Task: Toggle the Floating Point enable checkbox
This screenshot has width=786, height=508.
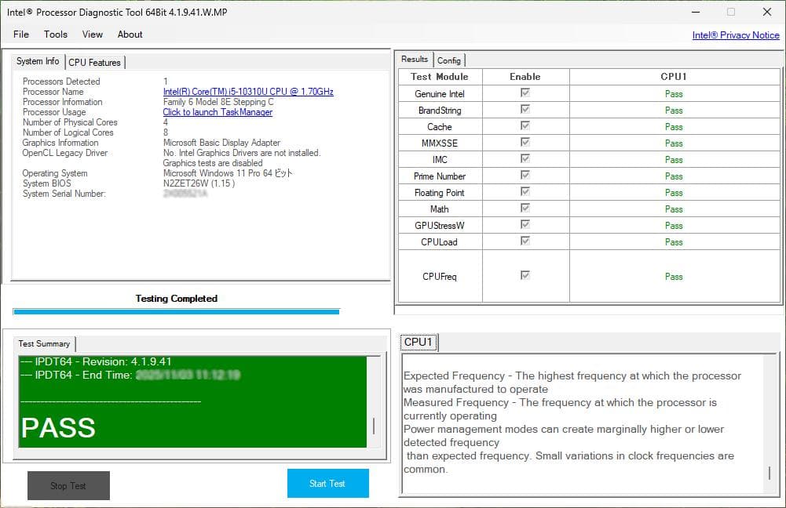Action: (x=525, y=192)
